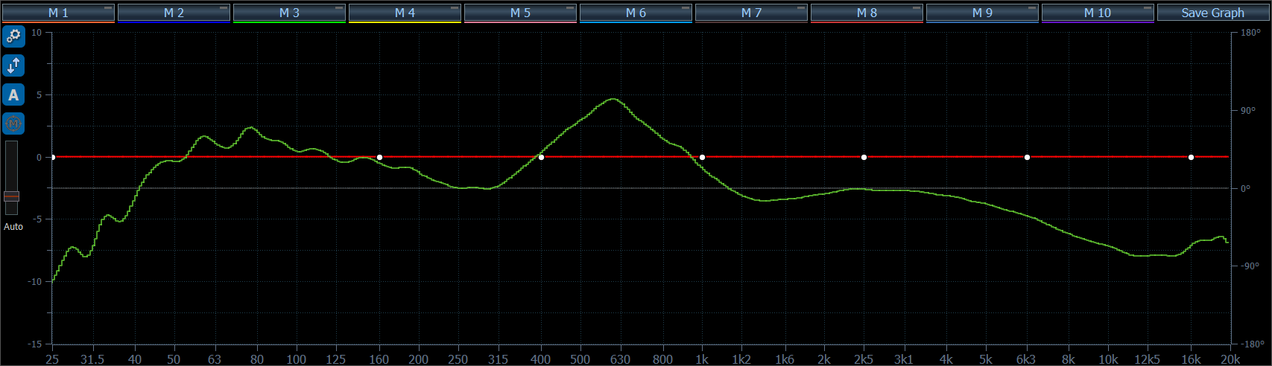Click the A icon button
This screenshot has height=366, width=1272.
point(13,95)
